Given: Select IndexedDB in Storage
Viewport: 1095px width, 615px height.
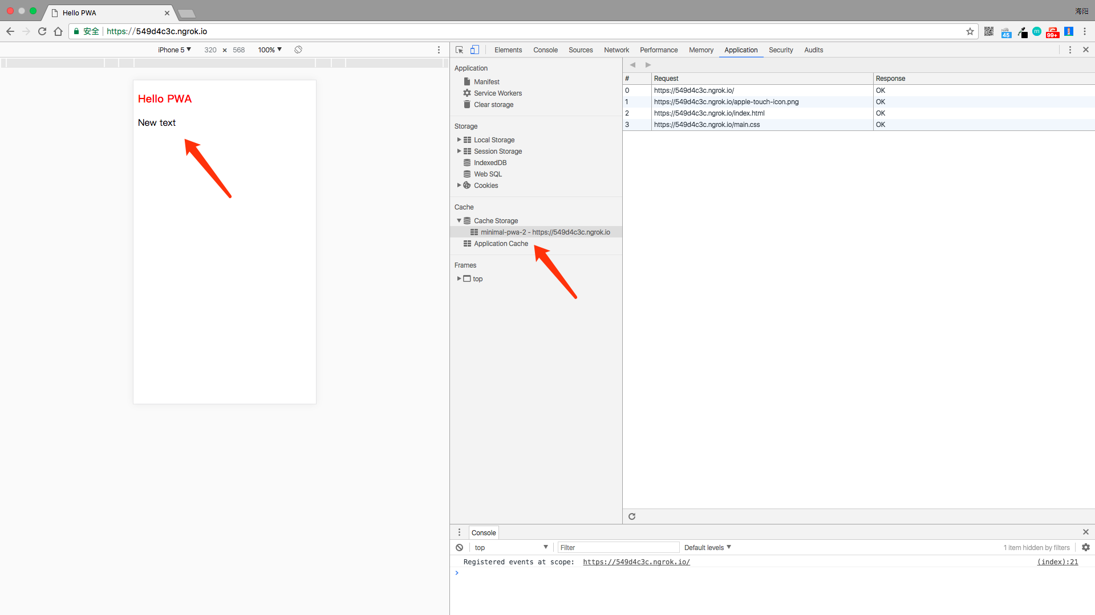Looking at the screenshot, I should 490,163.
